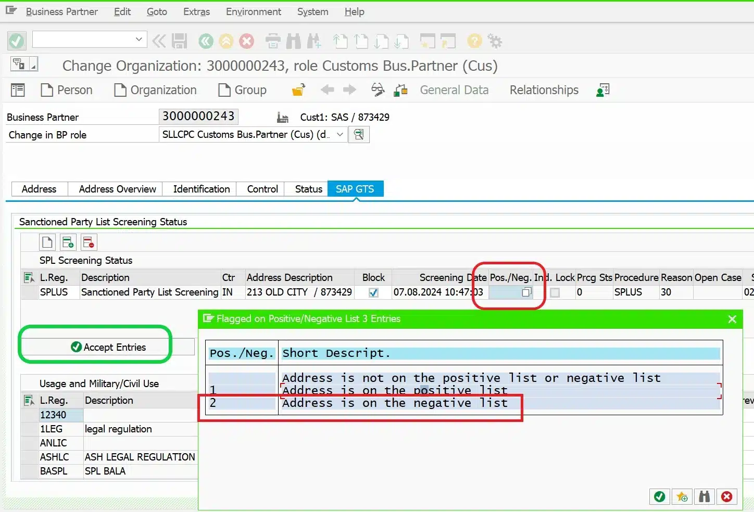The height and width of the screenshot is (512, 754).
Task: Click the Accept Entries button
Action: pos(108,347)
